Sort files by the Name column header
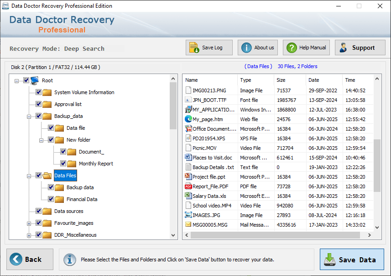The height and width of the screenshot is (276, 391). (x=210, y=80)
